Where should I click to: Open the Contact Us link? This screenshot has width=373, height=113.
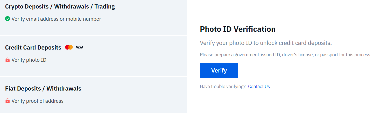click(259, 86)
